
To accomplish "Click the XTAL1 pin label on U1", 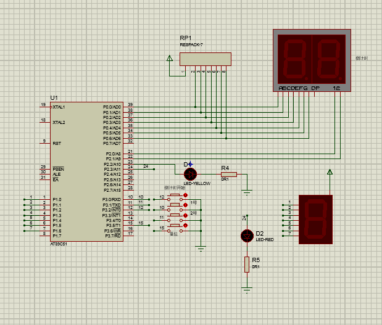I will click(x=59, y=107).
